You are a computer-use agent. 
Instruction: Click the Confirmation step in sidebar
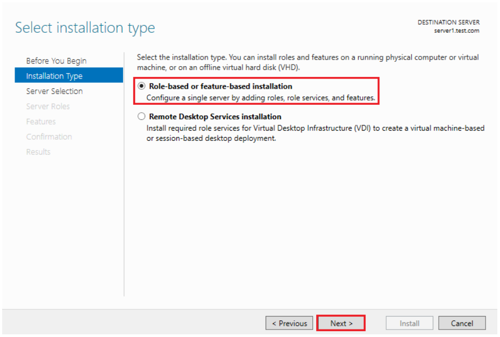tap(49, 137)
